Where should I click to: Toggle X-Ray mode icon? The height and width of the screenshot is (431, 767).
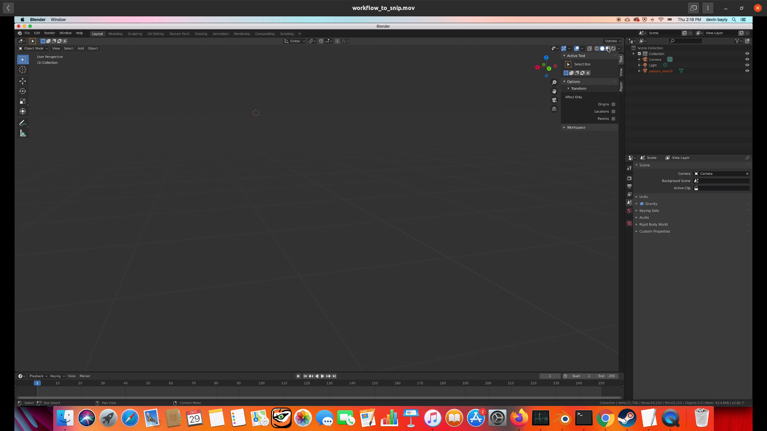589,48
